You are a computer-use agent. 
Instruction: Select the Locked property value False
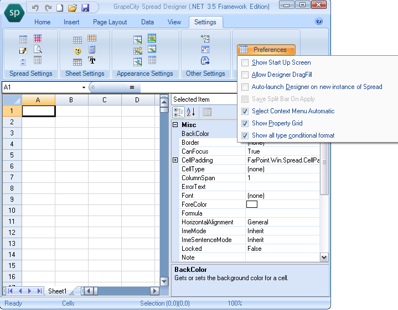click(x=282, y=249)
